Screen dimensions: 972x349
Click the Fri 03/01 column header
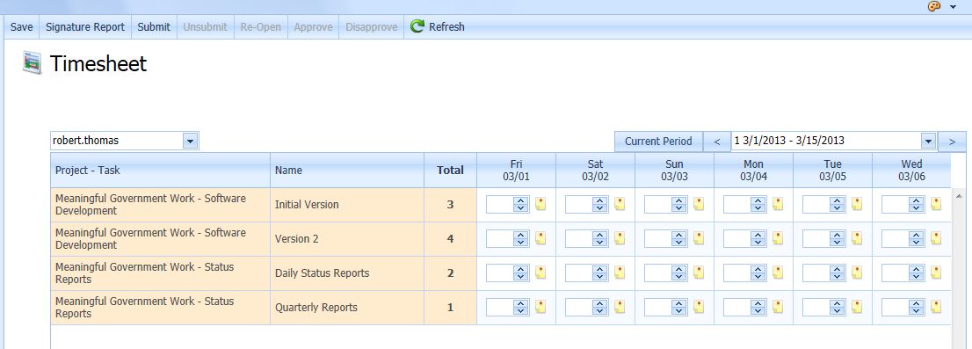[x=517, y=170]
